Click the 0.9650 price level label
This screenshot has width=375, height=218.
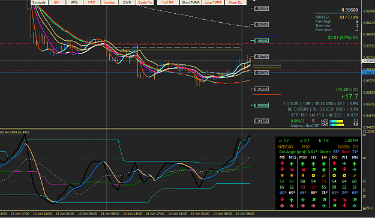(x=261, y=8)
